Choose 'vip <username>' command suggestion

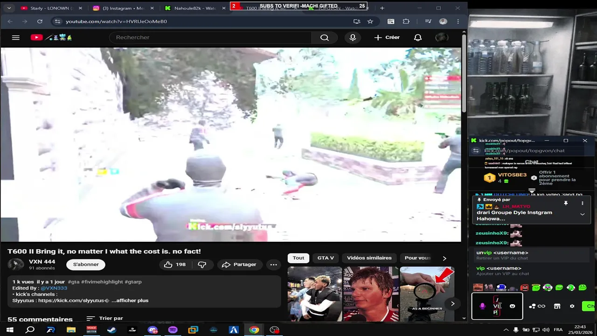tap(532, 271)
